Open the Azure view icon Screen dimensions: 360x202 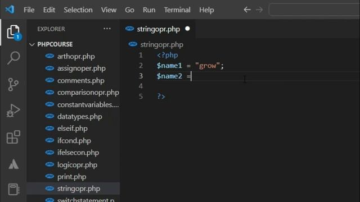13,164
